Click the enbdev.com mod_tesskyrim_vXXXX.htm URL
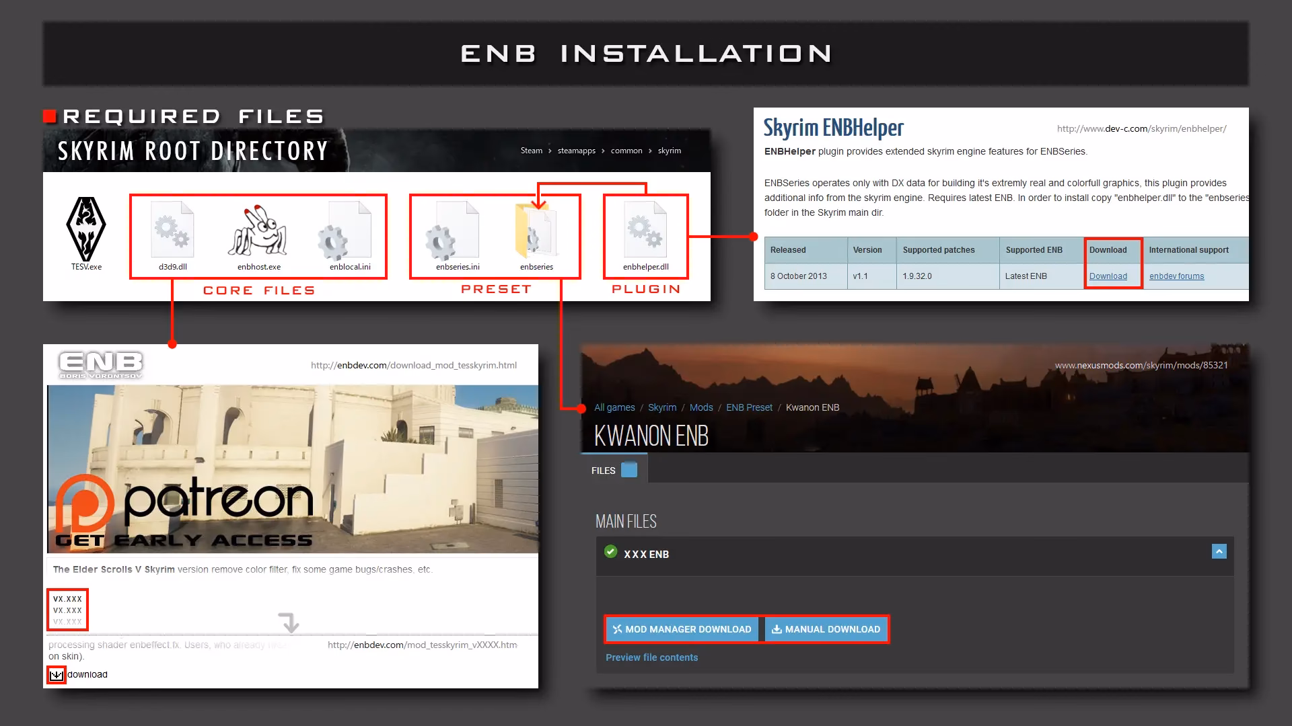The width and height of the screenshot is (1292, 726). [x=423, y=645]
